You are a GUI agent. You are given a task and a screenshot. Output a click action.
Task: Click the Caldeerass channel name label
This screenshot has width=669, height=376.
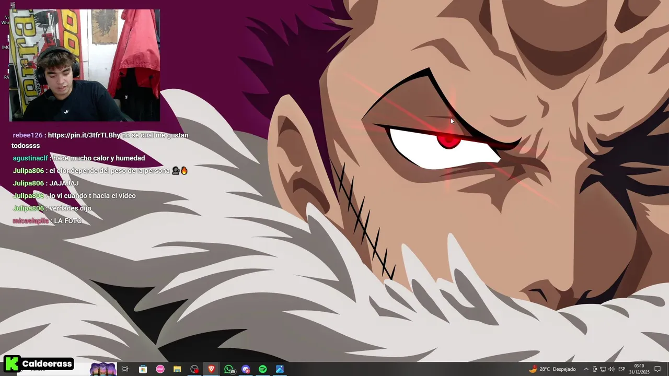47,363
